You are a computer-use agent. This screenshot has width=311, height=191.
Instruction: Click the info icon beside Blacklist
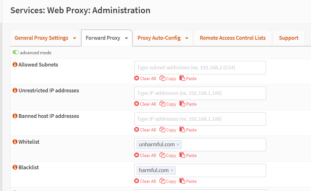coord(15,167)
